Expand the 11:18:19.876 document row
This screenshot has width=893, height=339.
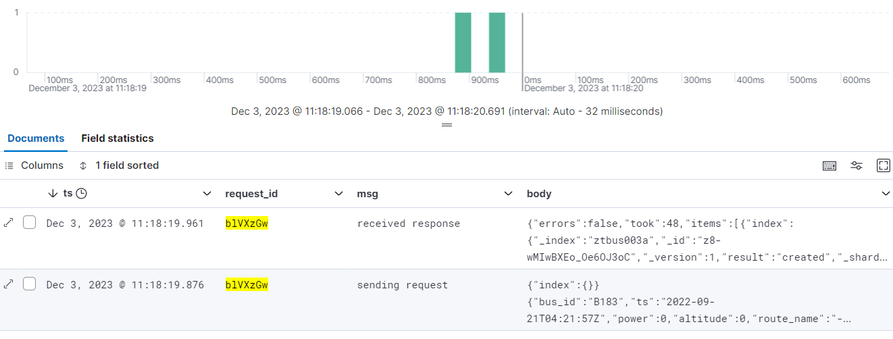(8, 284)
